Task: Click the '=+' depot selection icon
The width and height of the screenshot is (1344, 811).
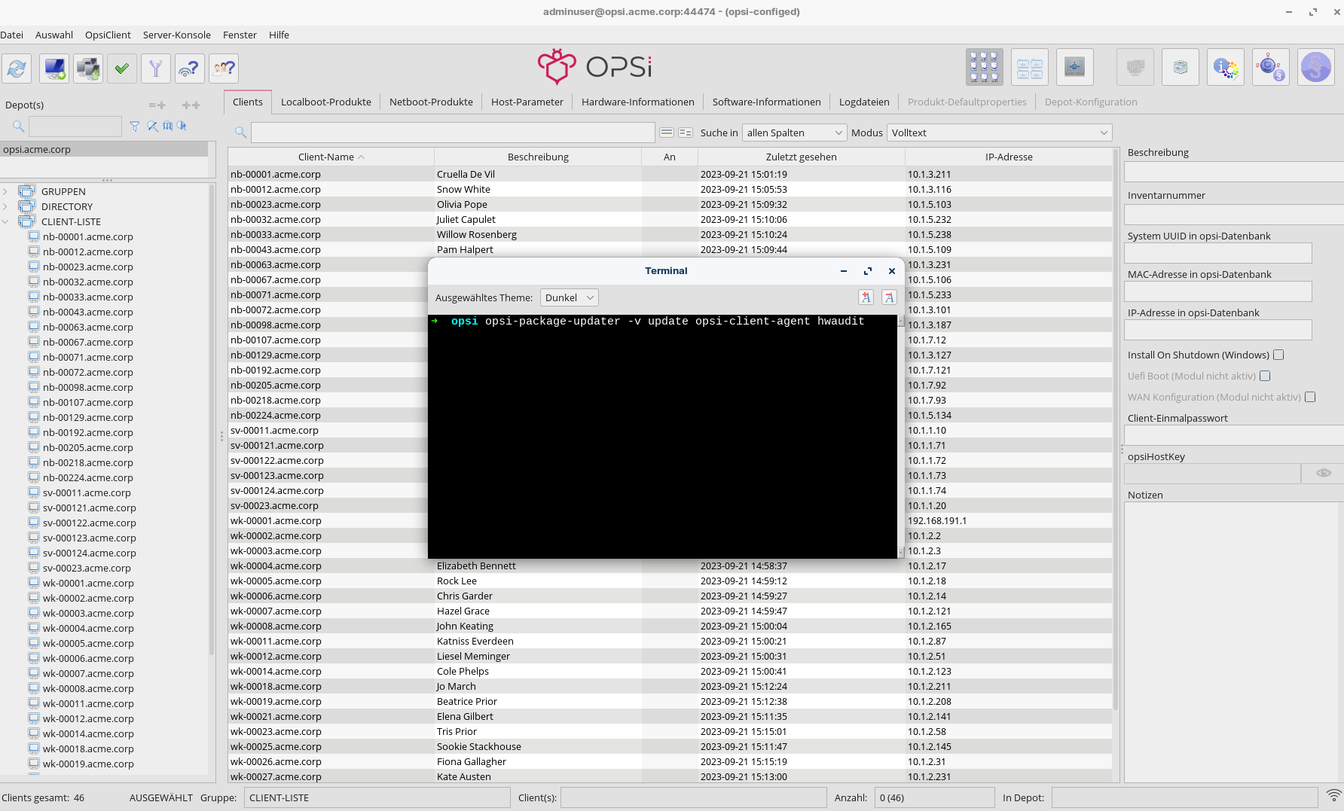Action: (x=157, y=105)
